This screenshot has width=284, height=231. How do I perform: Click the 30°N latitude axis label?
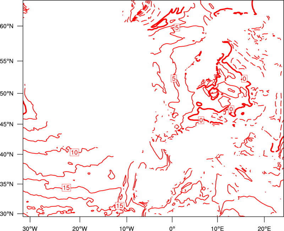coord(7,214)
